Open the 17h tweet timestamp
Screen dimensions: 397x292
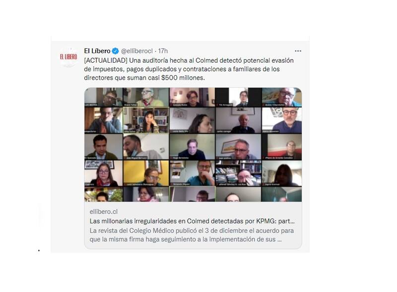pyautogui.click(x=163, y=51)
